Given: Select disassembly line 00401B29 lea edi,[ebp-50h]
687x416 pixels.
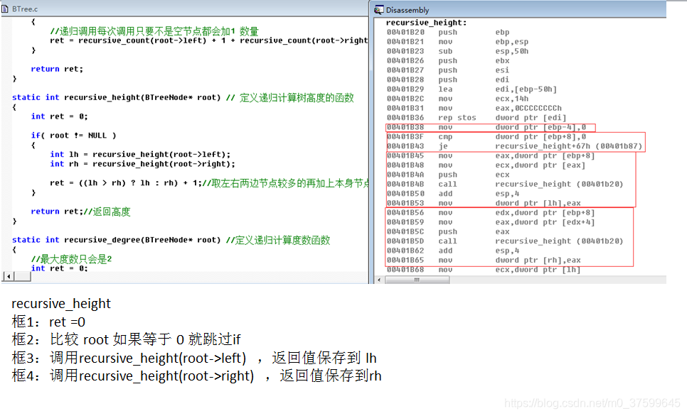Looking at the screenshot, I should coord(472,89).
